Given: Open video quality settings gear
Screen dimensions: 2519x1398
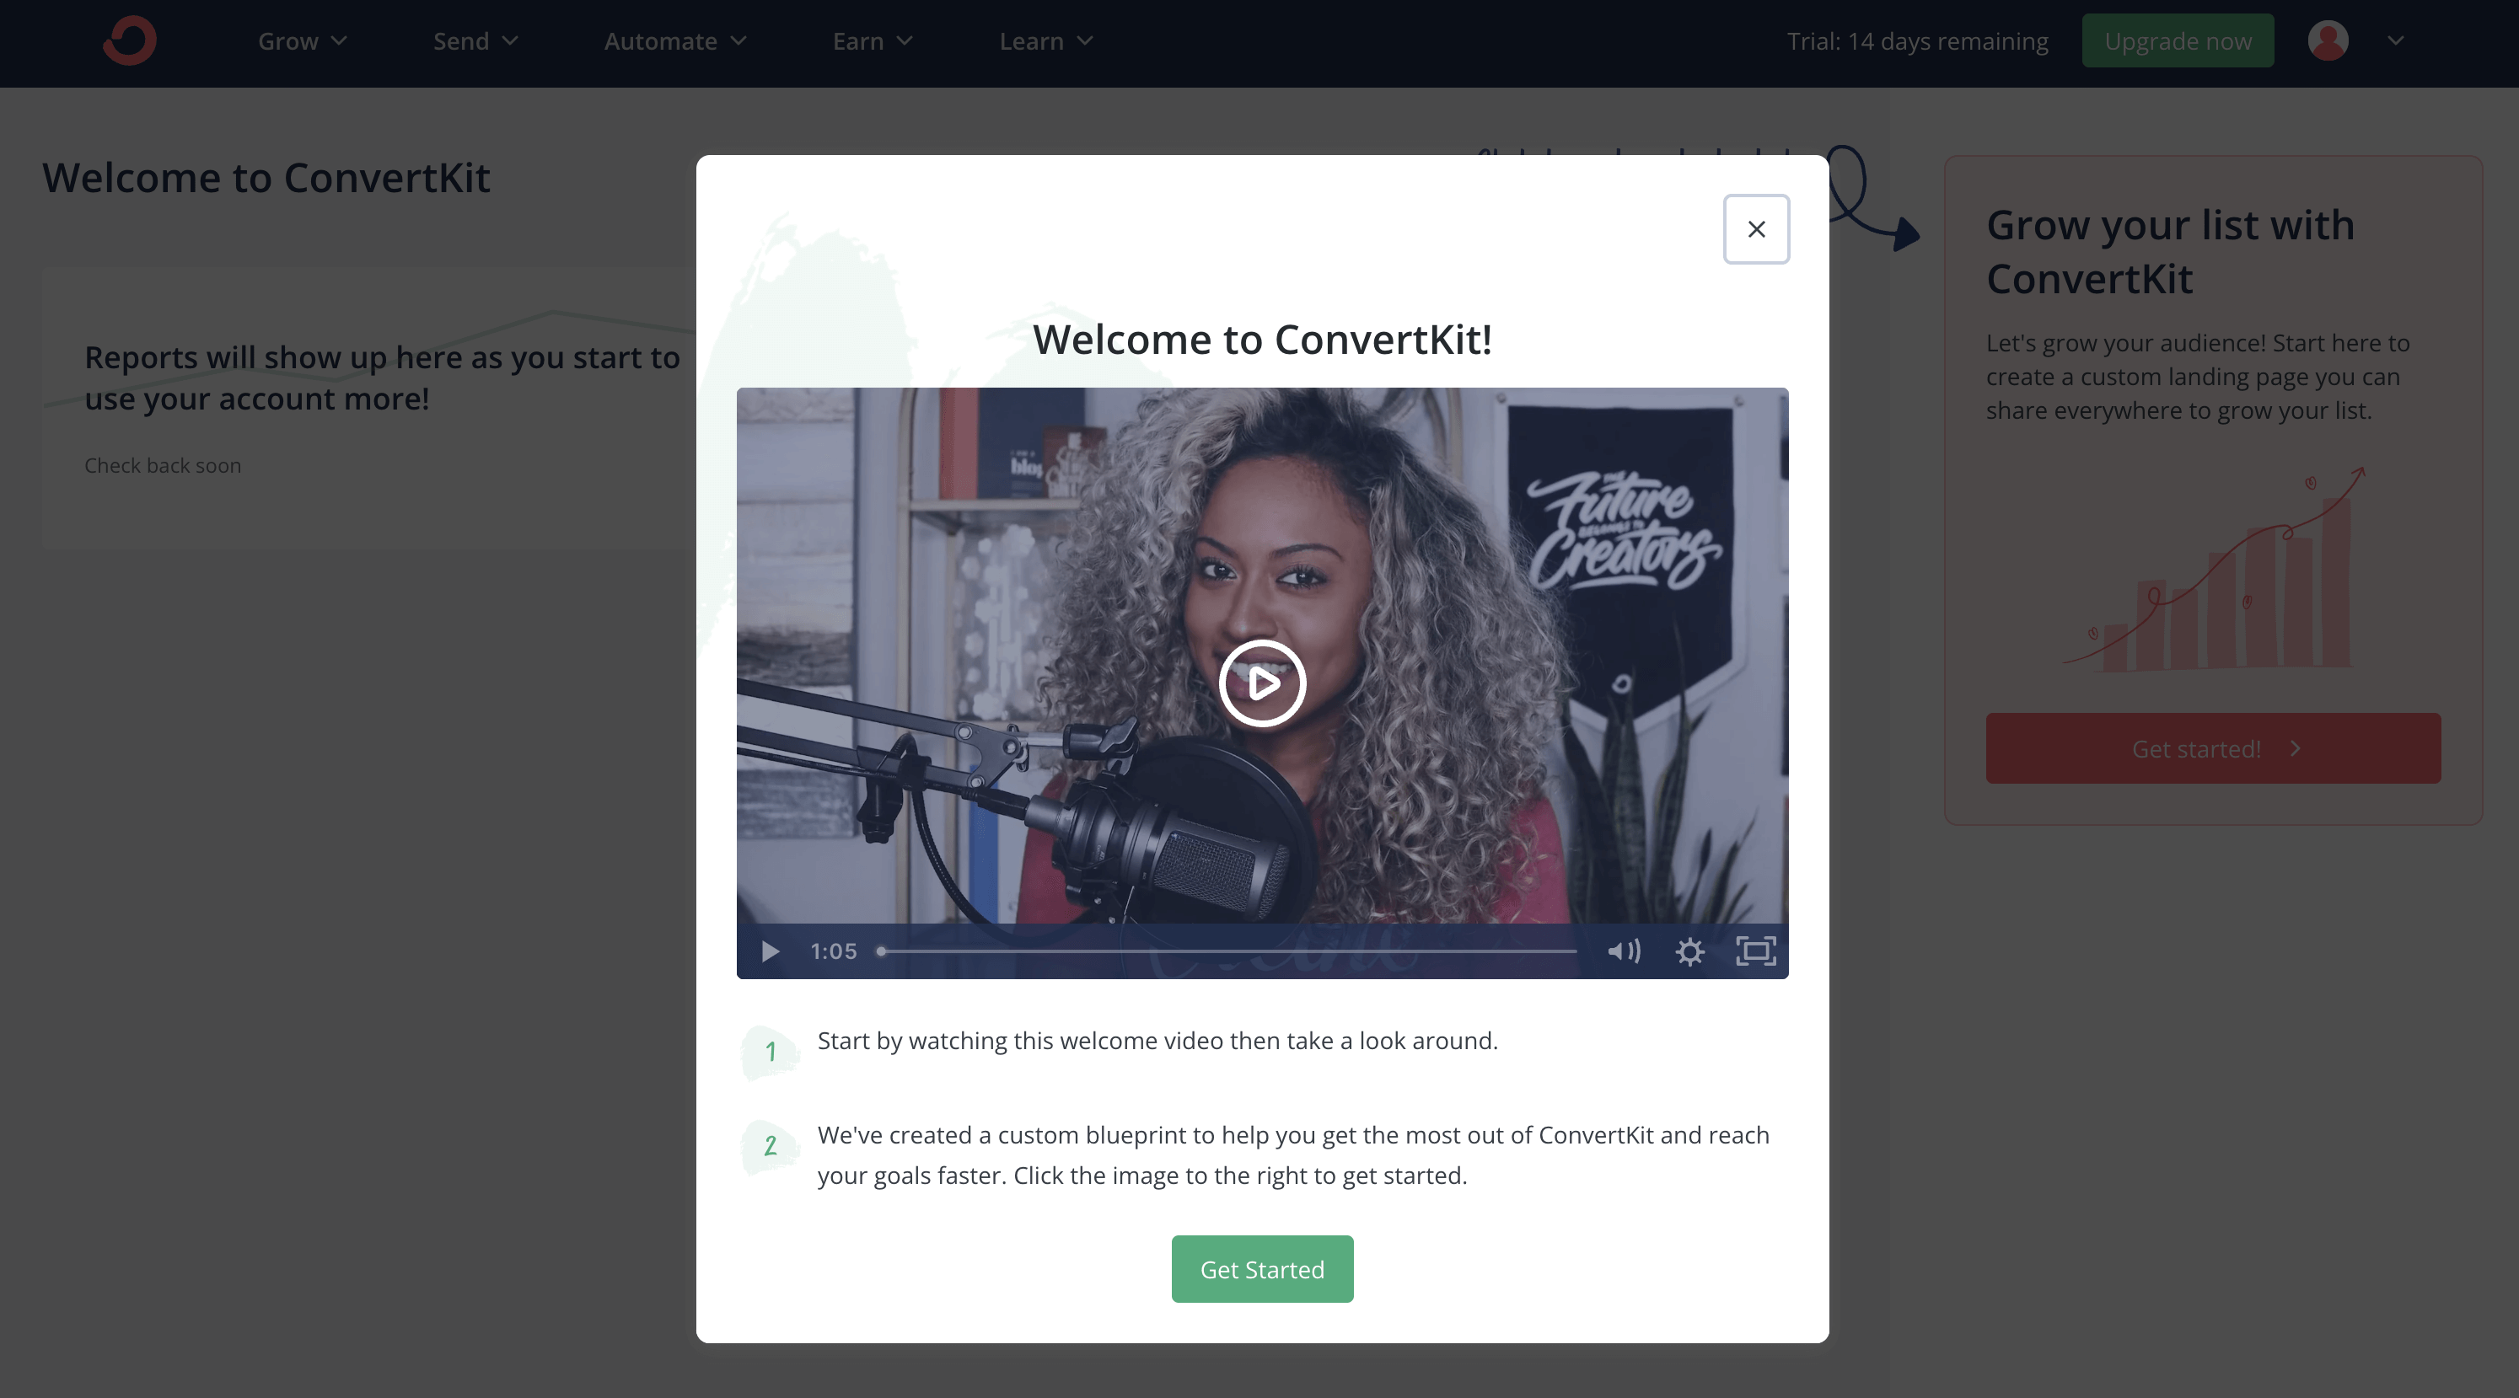Looking at the screenshot, I should coord(1691,951).
